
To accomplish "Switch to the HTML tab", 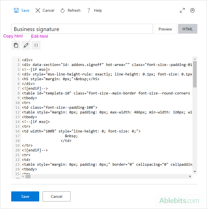I will coord(188,29).
